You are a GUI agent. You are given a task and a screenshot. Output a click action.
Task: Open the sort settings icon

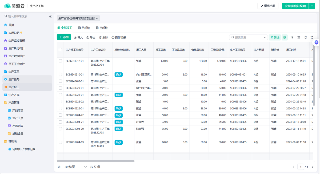(292, 38)
